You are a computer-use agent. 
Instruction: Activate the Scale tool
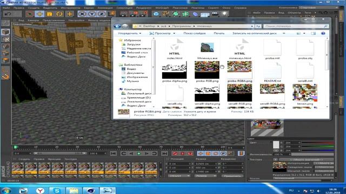49,14
